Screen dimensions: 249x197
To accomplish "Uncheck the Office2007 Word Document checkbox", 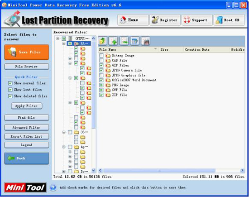I will pyautogui.click(x=101, y=80).
